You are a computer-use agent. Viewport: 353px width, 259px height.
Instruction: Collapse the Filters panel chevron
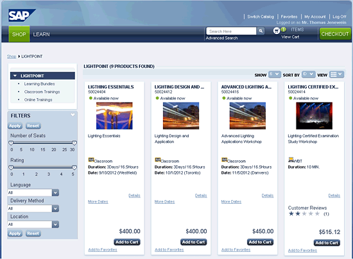[73, 115]
